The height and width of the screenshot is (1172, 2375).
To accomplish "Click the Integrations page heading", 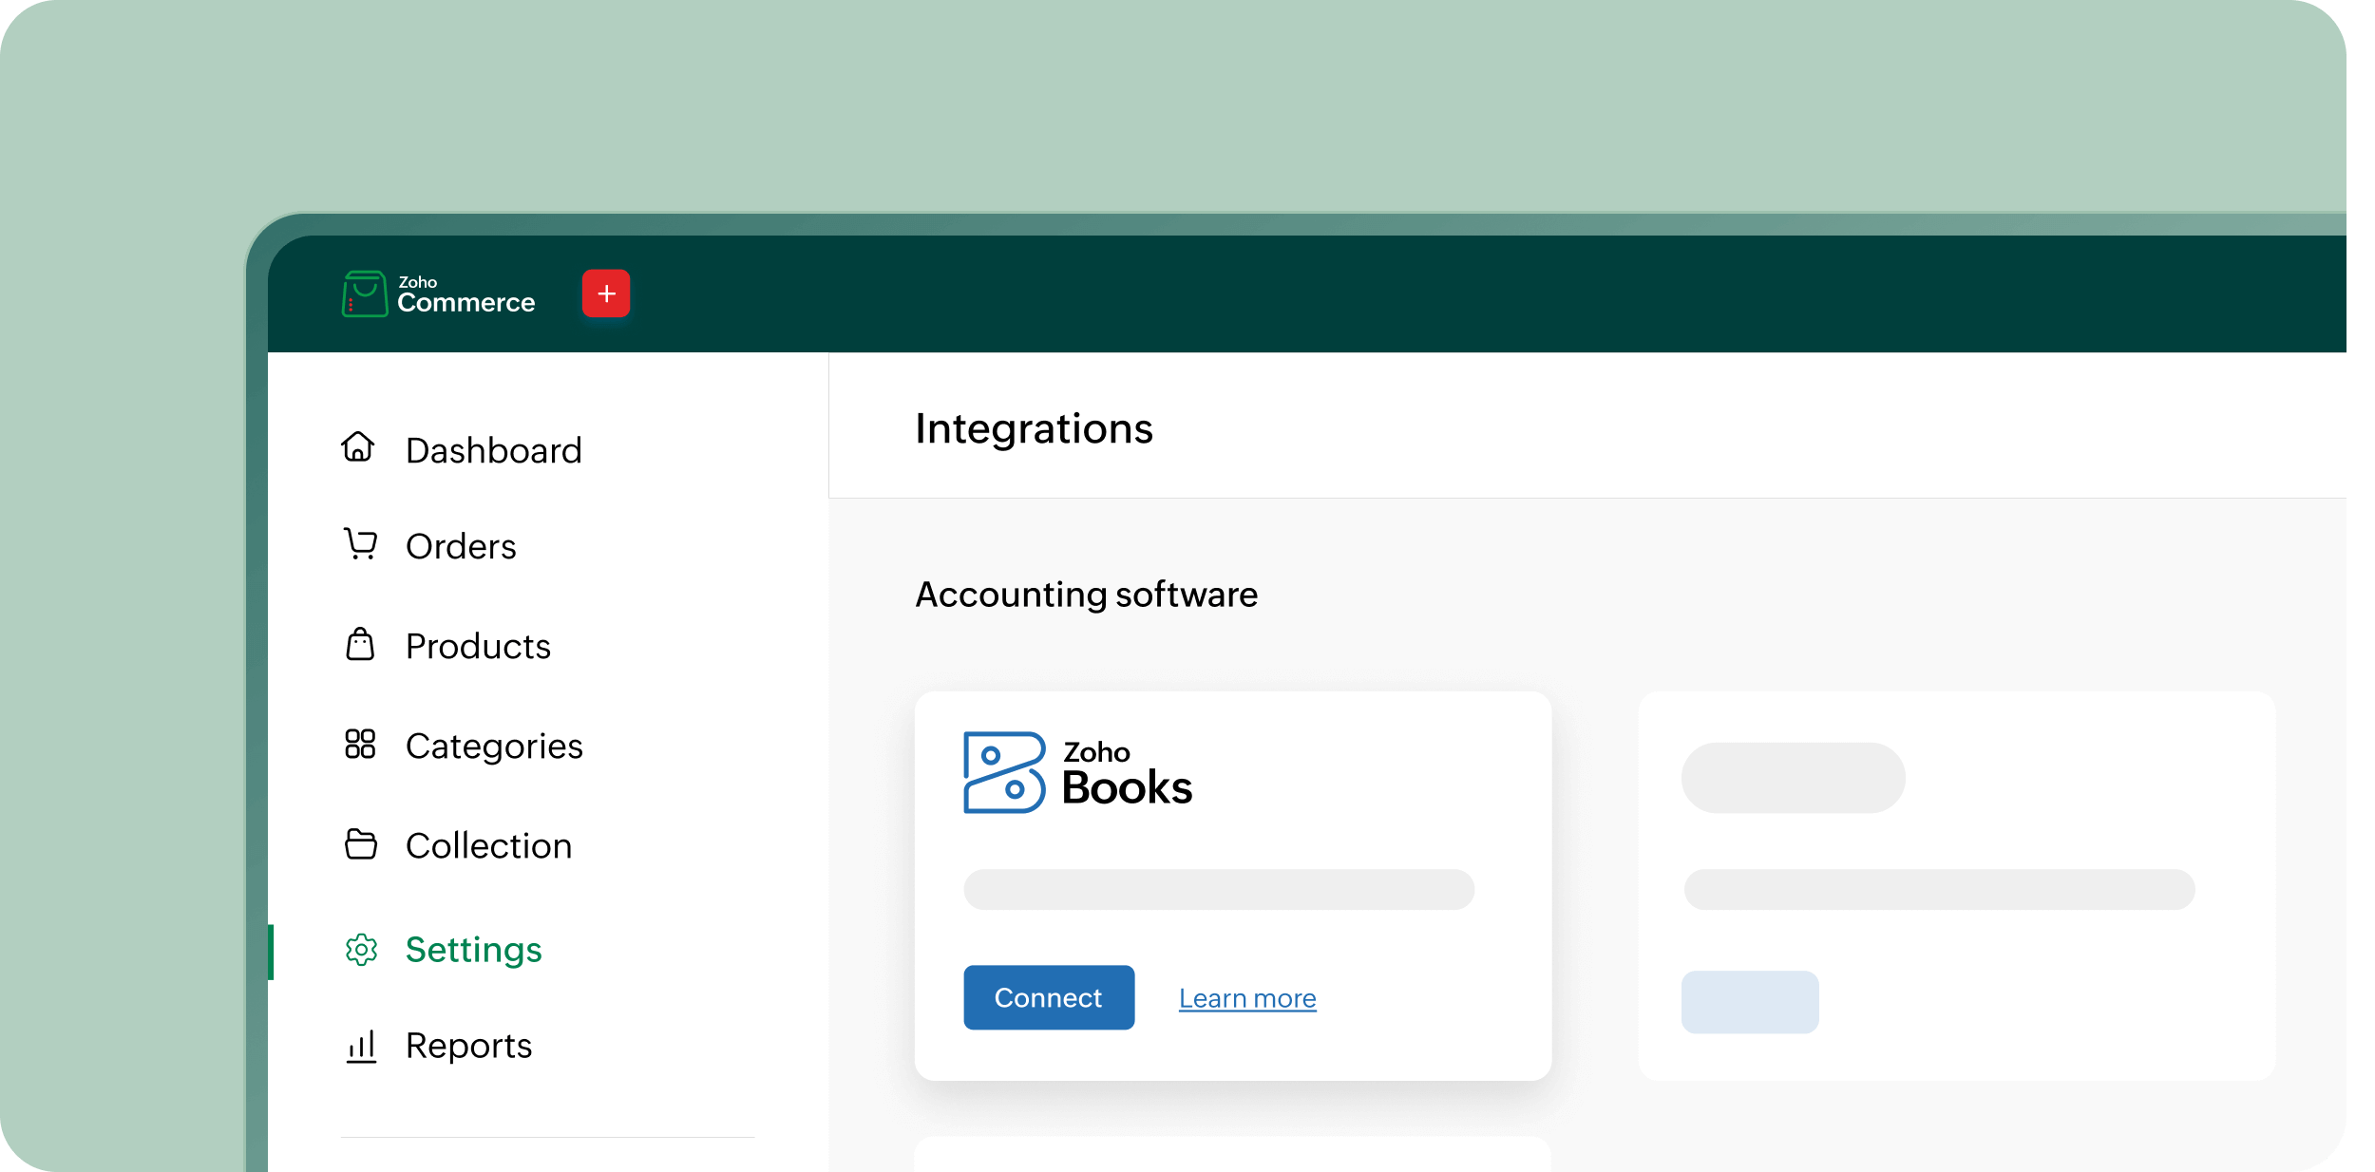I will (1034, 428).
